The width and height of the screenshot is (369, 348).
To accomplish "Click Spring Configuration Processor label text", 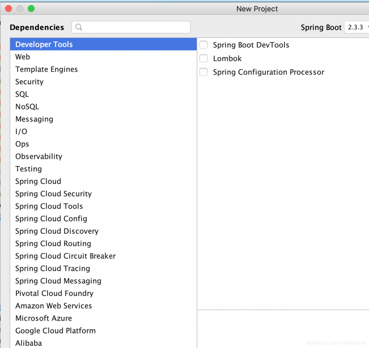I will point(268,72).
